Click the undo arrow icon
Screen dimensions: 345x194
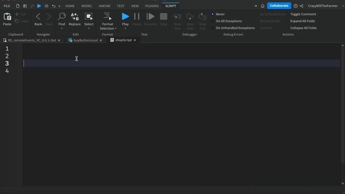pos(54,6)
